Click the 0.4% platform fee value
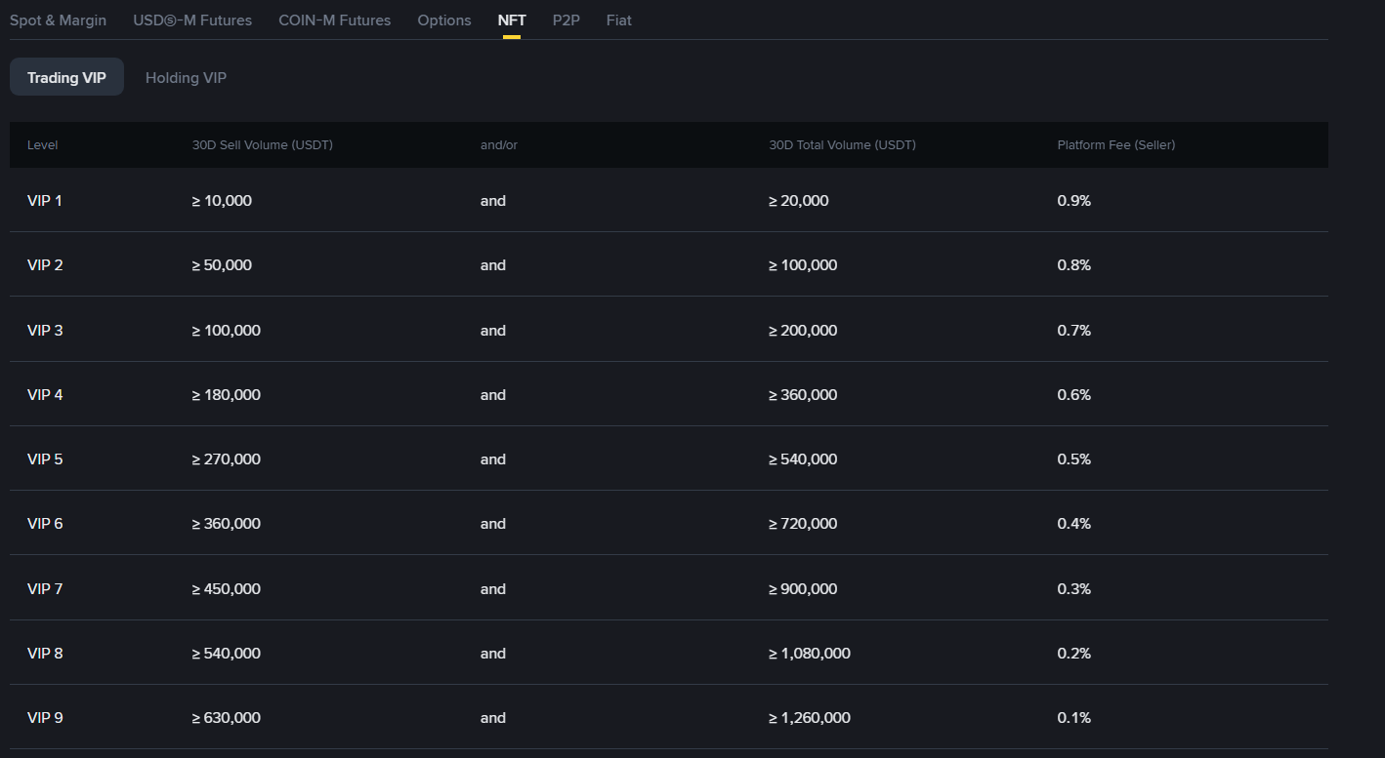This screenshot has width=1385, height=758. pyautogui.click(x=1074, y=523)
